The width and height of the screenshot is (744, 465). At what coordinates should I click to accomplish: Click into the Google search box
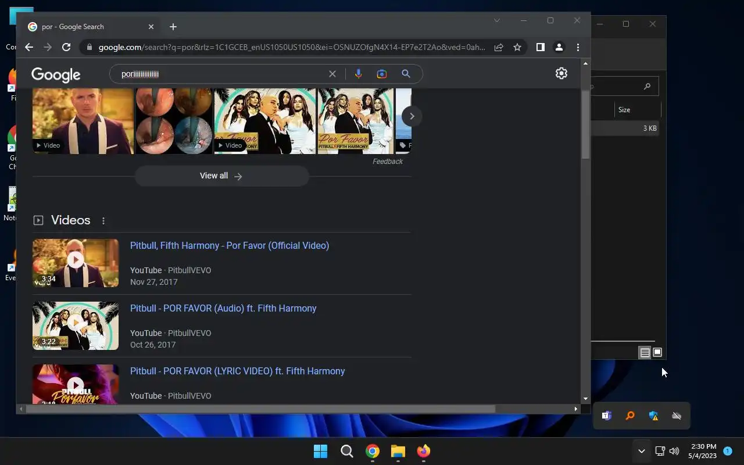point(221,74)
